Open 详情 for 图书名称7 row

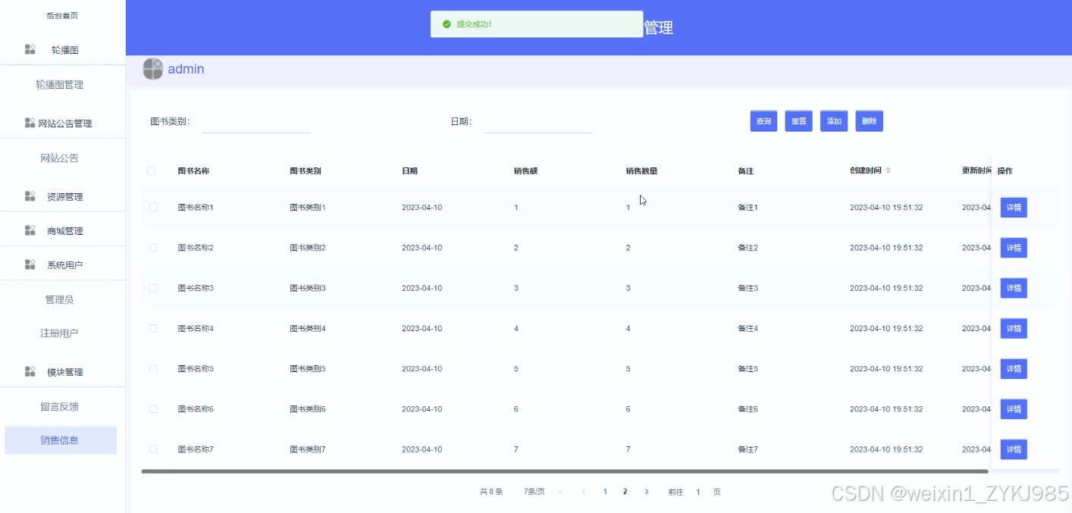pyautogui.click(x=1014, y=449)
